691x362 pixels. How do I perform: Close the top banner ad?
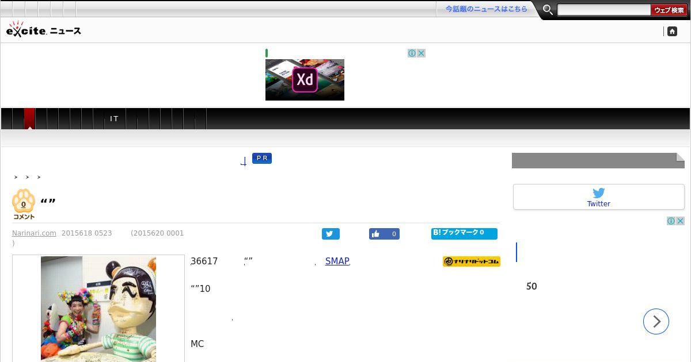pyautogui.click(x=421, y=53)
